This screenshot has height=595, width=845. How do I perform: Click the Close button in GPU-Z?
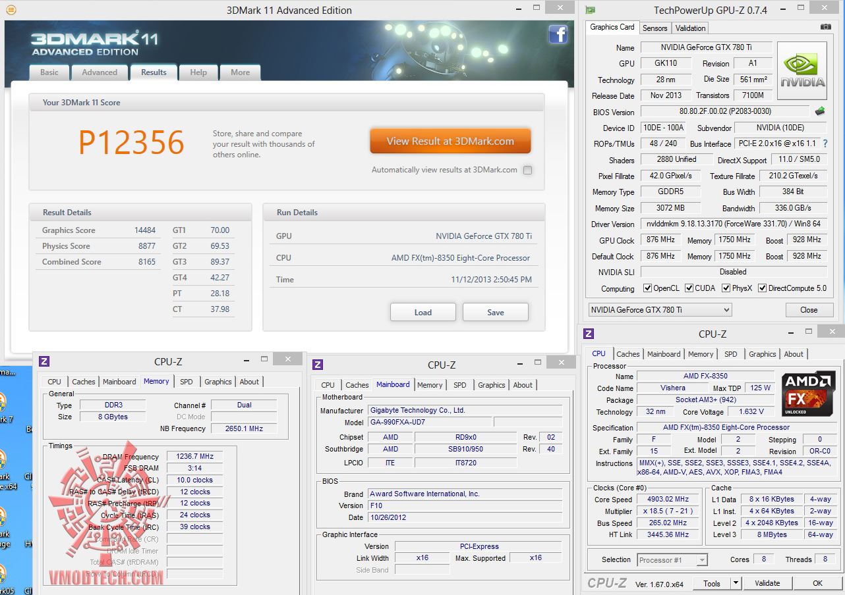tap(809, 310)
